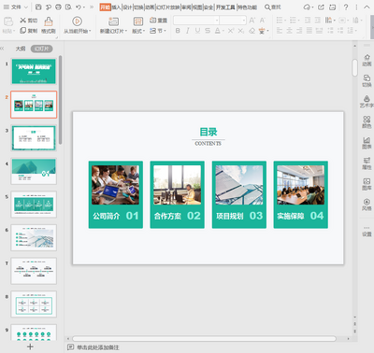The width and height of the screenshot is (374, 353).
Task: Switch to the 插入 ribbon tab
Action: click(116, 7)
